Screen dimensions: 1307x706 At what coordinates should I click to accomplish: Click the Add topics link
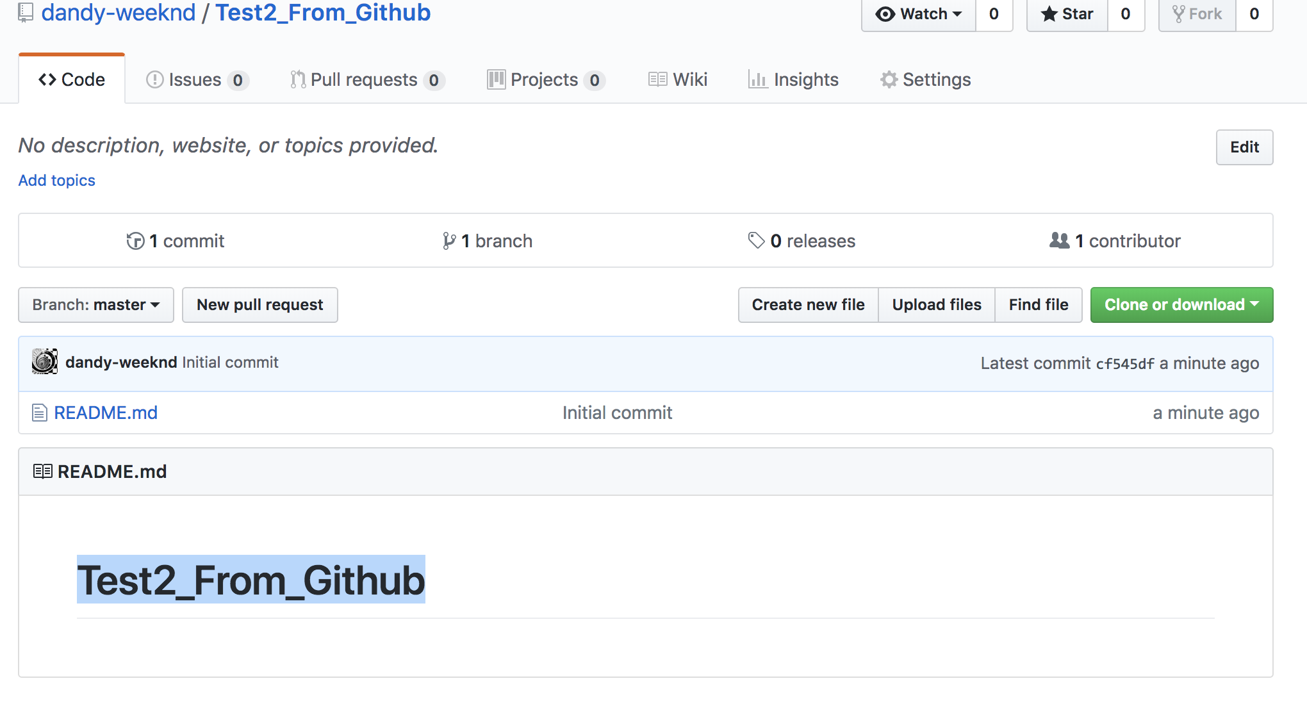[x=57, y=181]
